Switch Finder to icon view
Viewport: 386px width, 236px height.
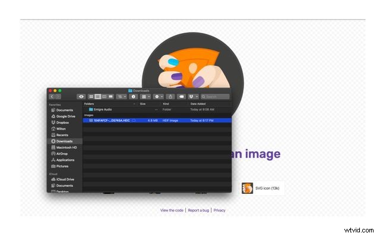(x=91, y=97)
